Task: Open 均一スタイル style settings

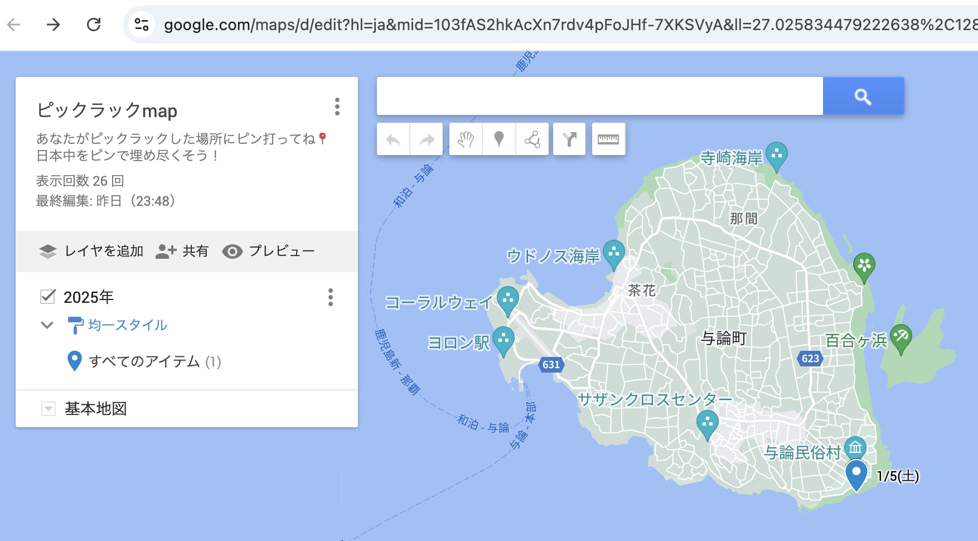Action: (x=127, y=325)
